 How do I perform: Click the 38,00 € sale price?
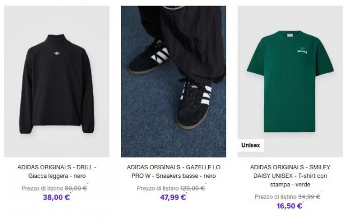(x=56, y=197)
